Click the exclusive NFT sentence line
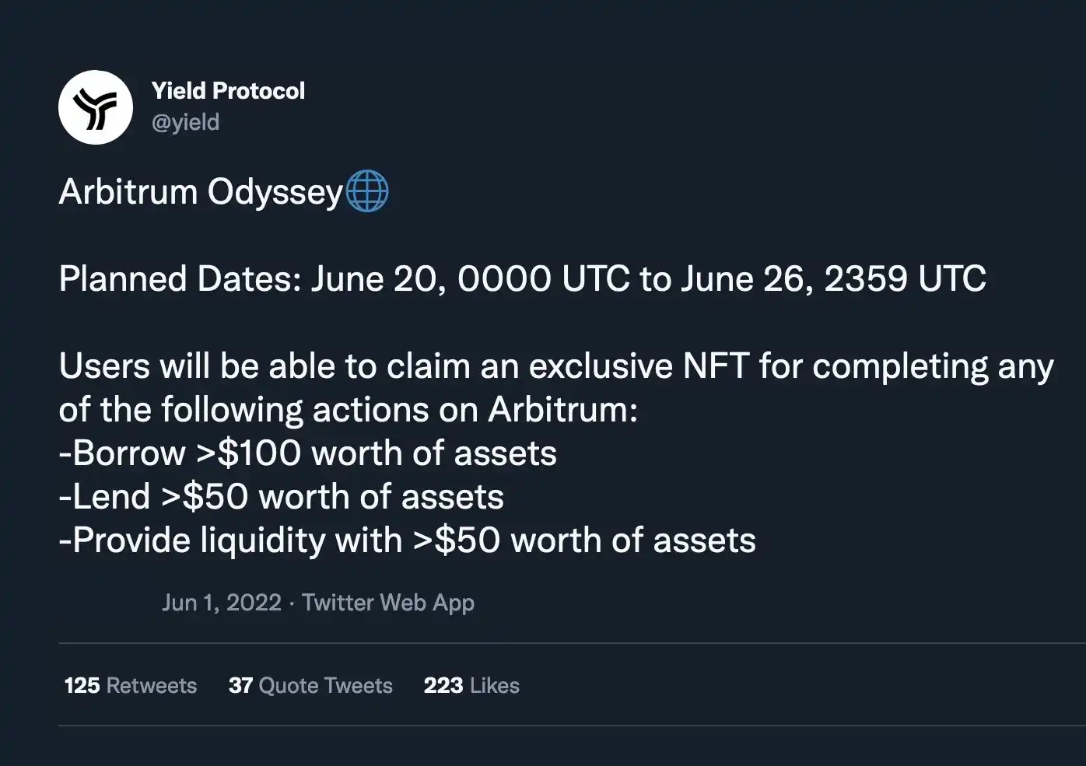This screenshot has height=766, width=1086. [x=556, y=366]
